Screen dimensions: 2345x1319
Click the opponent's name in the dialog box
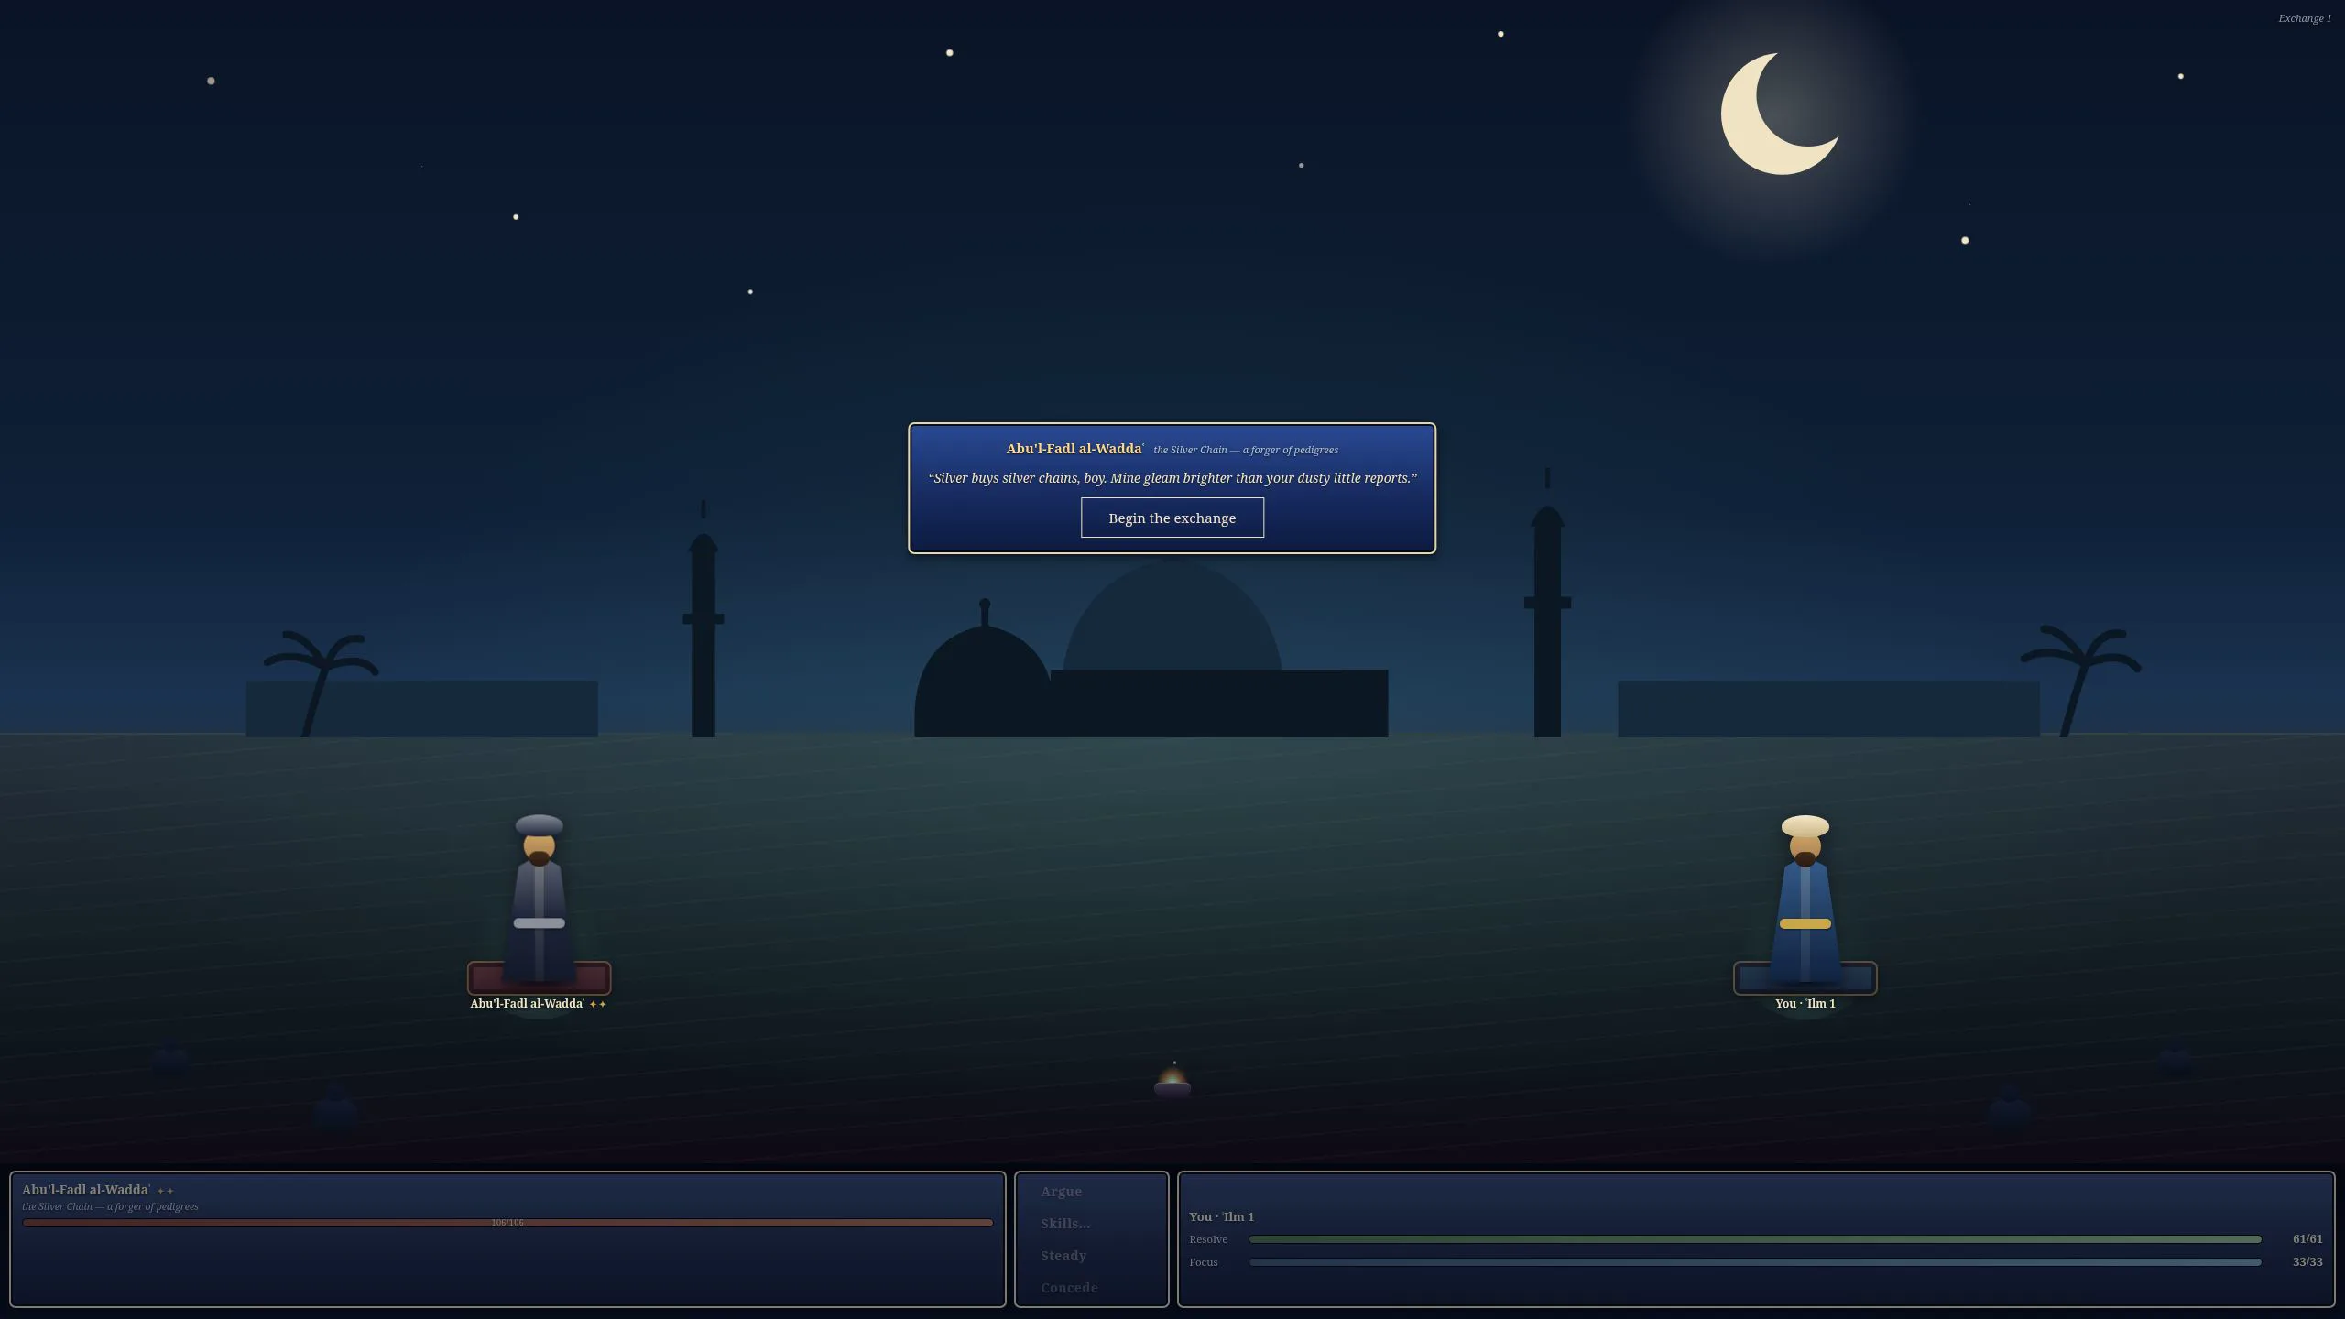point(1074,449)
